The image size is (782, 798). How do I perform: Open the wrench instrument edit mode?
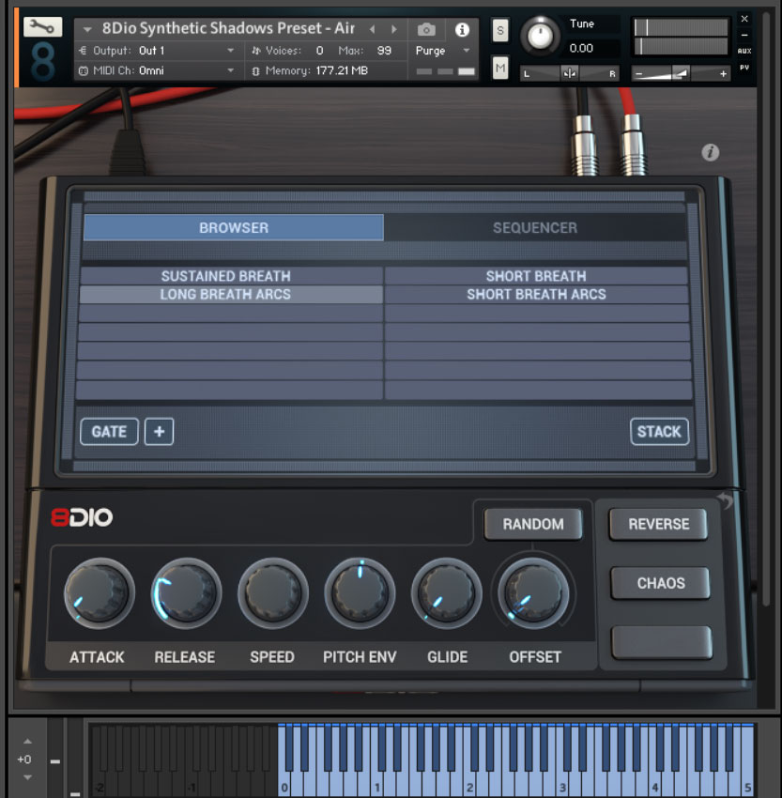pos(42,26)
